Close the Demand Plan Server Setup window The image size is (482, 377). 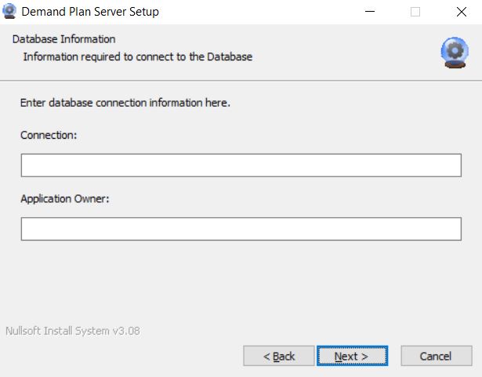click(460, 12)
